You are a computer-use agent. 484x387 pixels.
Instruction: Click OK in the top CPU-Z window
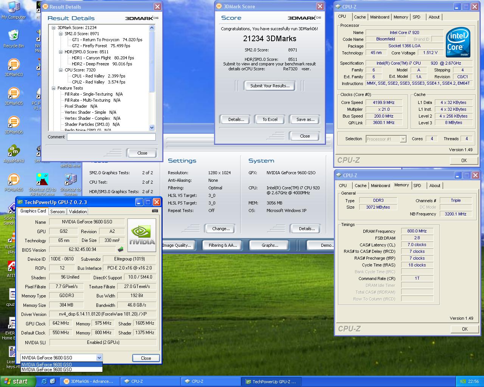click(464, 161)
